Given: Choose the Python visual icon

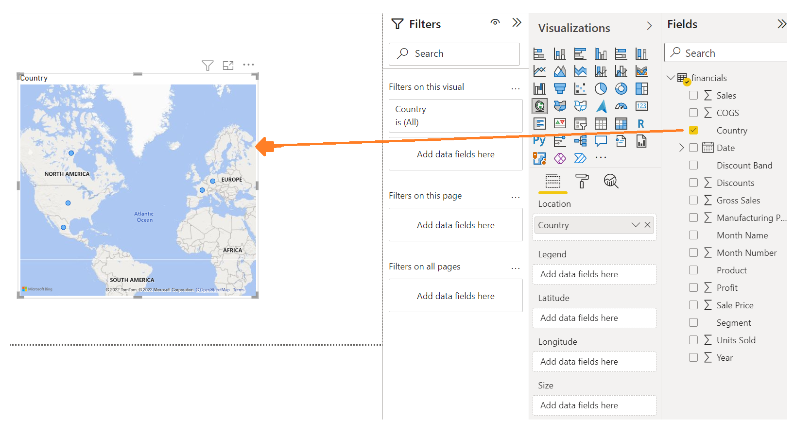Looking at the screenshot, I should 539,141.
